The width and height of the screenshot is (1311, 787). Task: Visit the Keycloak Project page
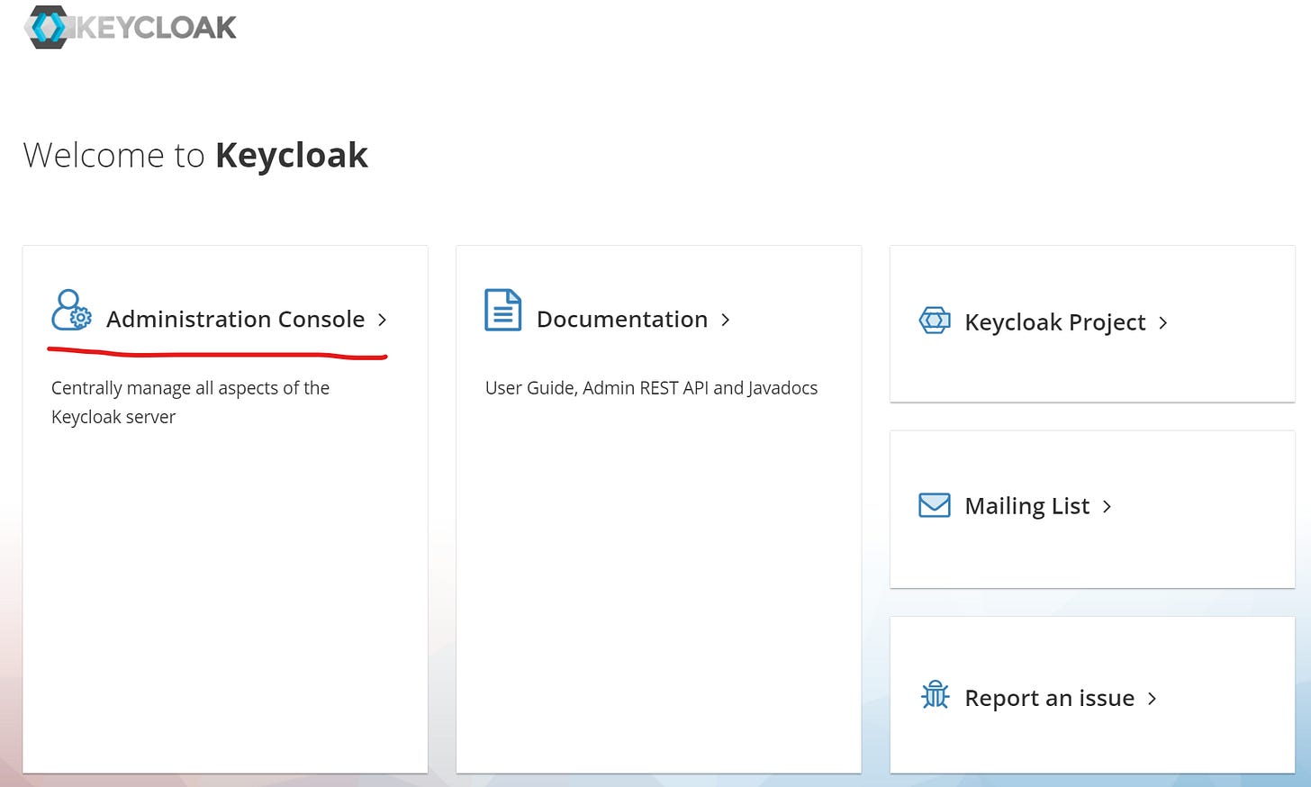click(1053, 322)
